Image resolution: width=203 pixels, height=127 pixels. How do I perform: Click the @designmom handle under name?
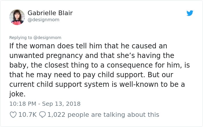point(43,20)
